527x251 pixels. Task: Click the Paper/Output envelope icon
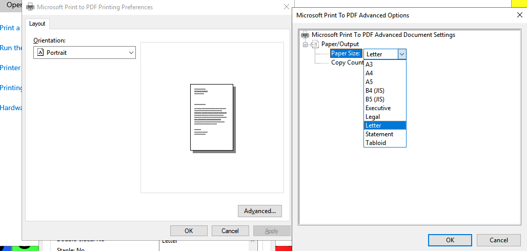point(314,44)
